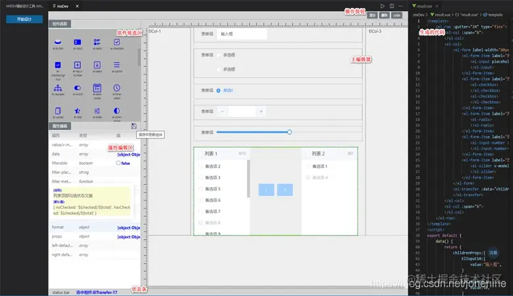Pick the el-input component icon
Screen dimensions: 513x296
pos(78,42)
